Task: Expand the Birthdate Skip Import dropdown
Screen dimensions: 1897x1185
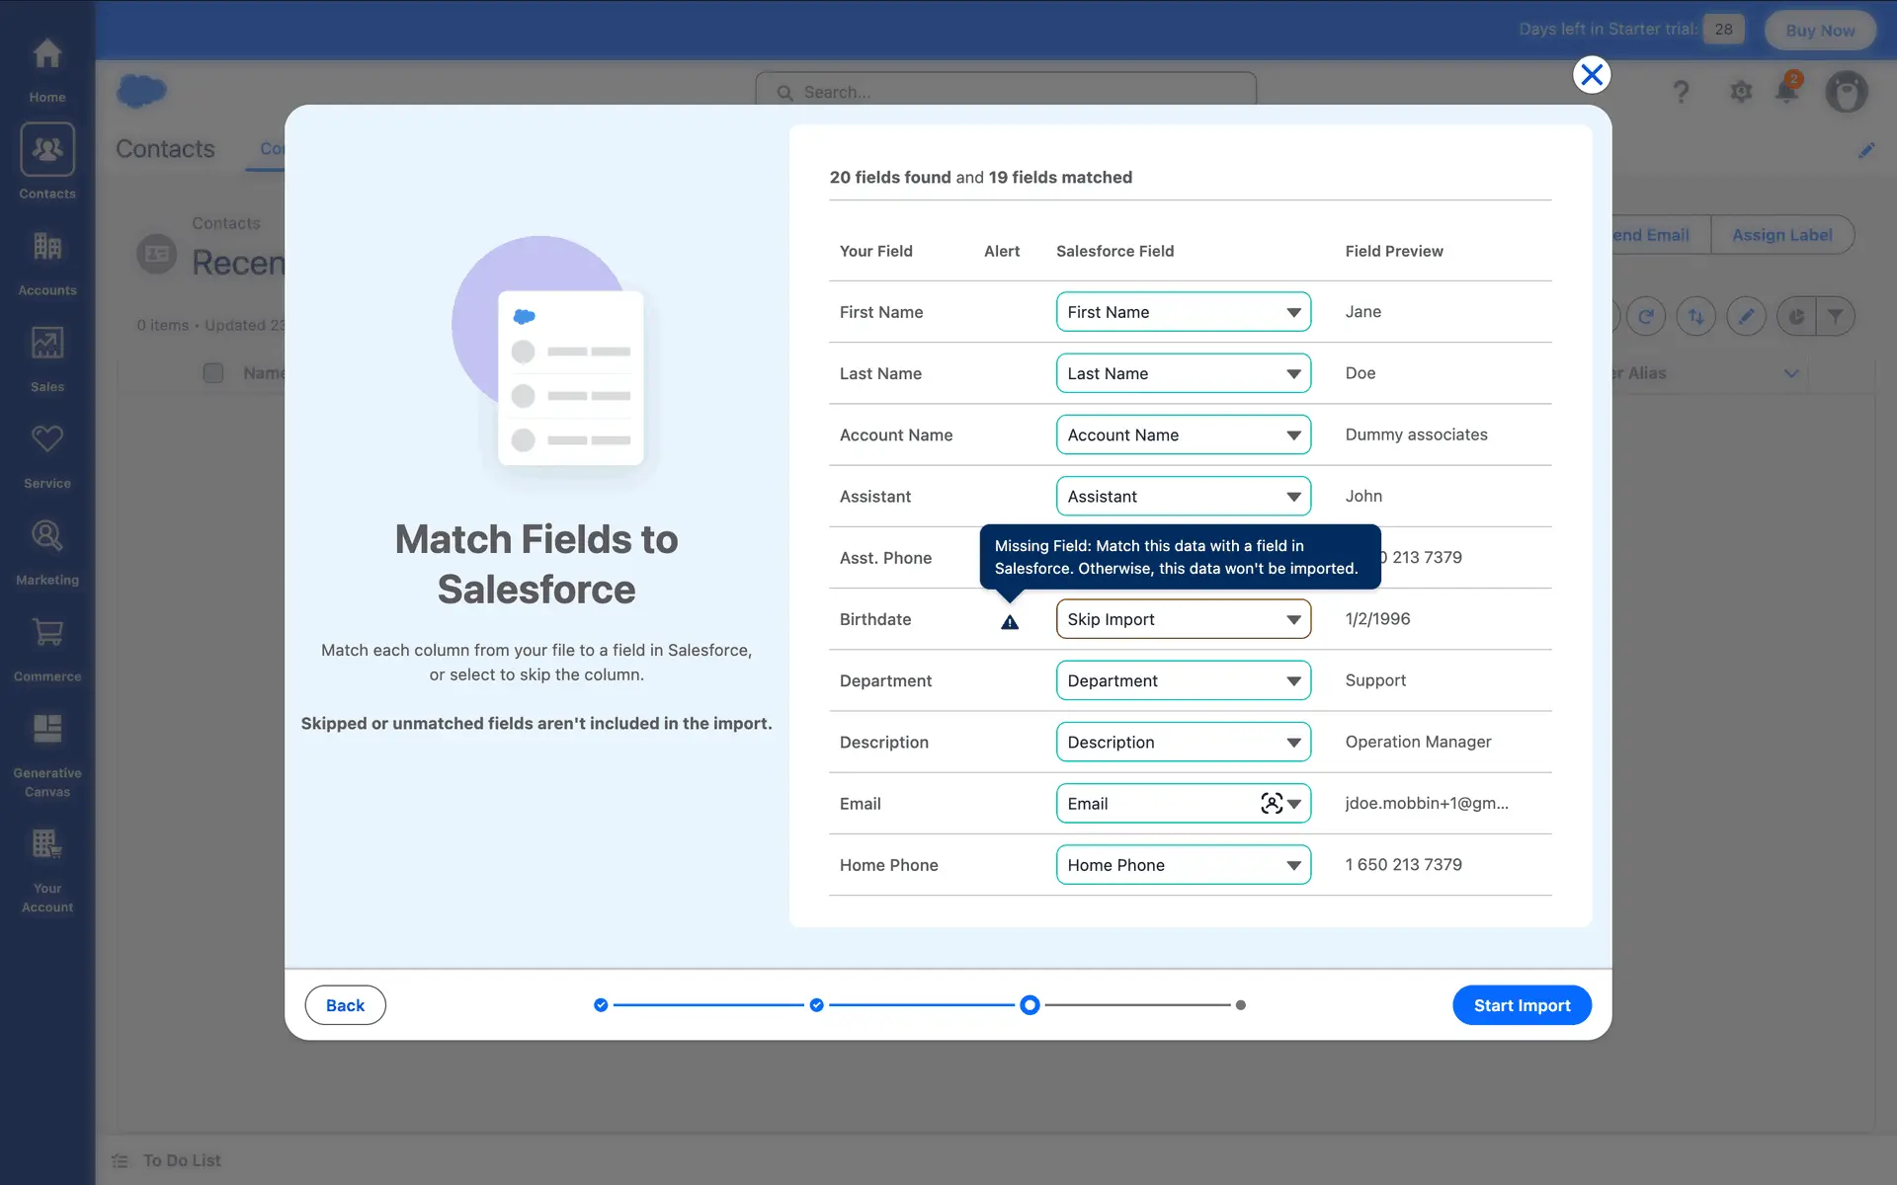Action: pos(1183,619)
